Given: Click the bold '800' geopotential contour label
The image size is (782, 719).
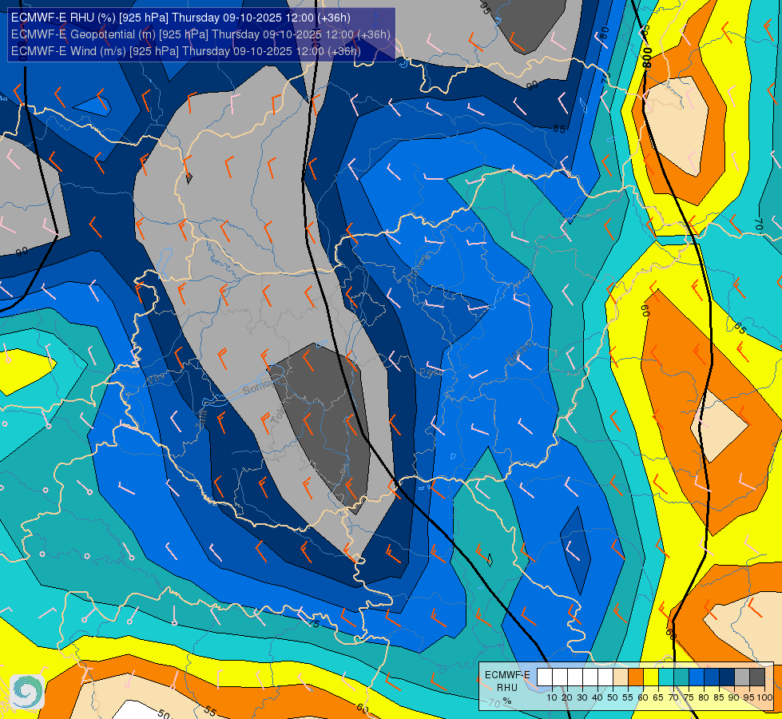Looking at the screenshot, I should pyautogui.click(x=647, y=57).
